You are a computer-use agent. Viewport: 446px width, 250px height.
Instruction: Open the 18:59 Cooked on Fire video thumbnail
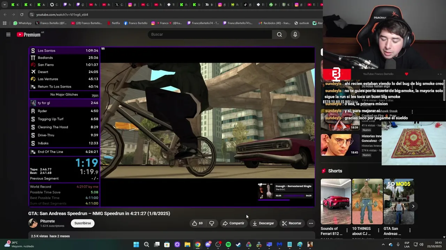(340, 120)
